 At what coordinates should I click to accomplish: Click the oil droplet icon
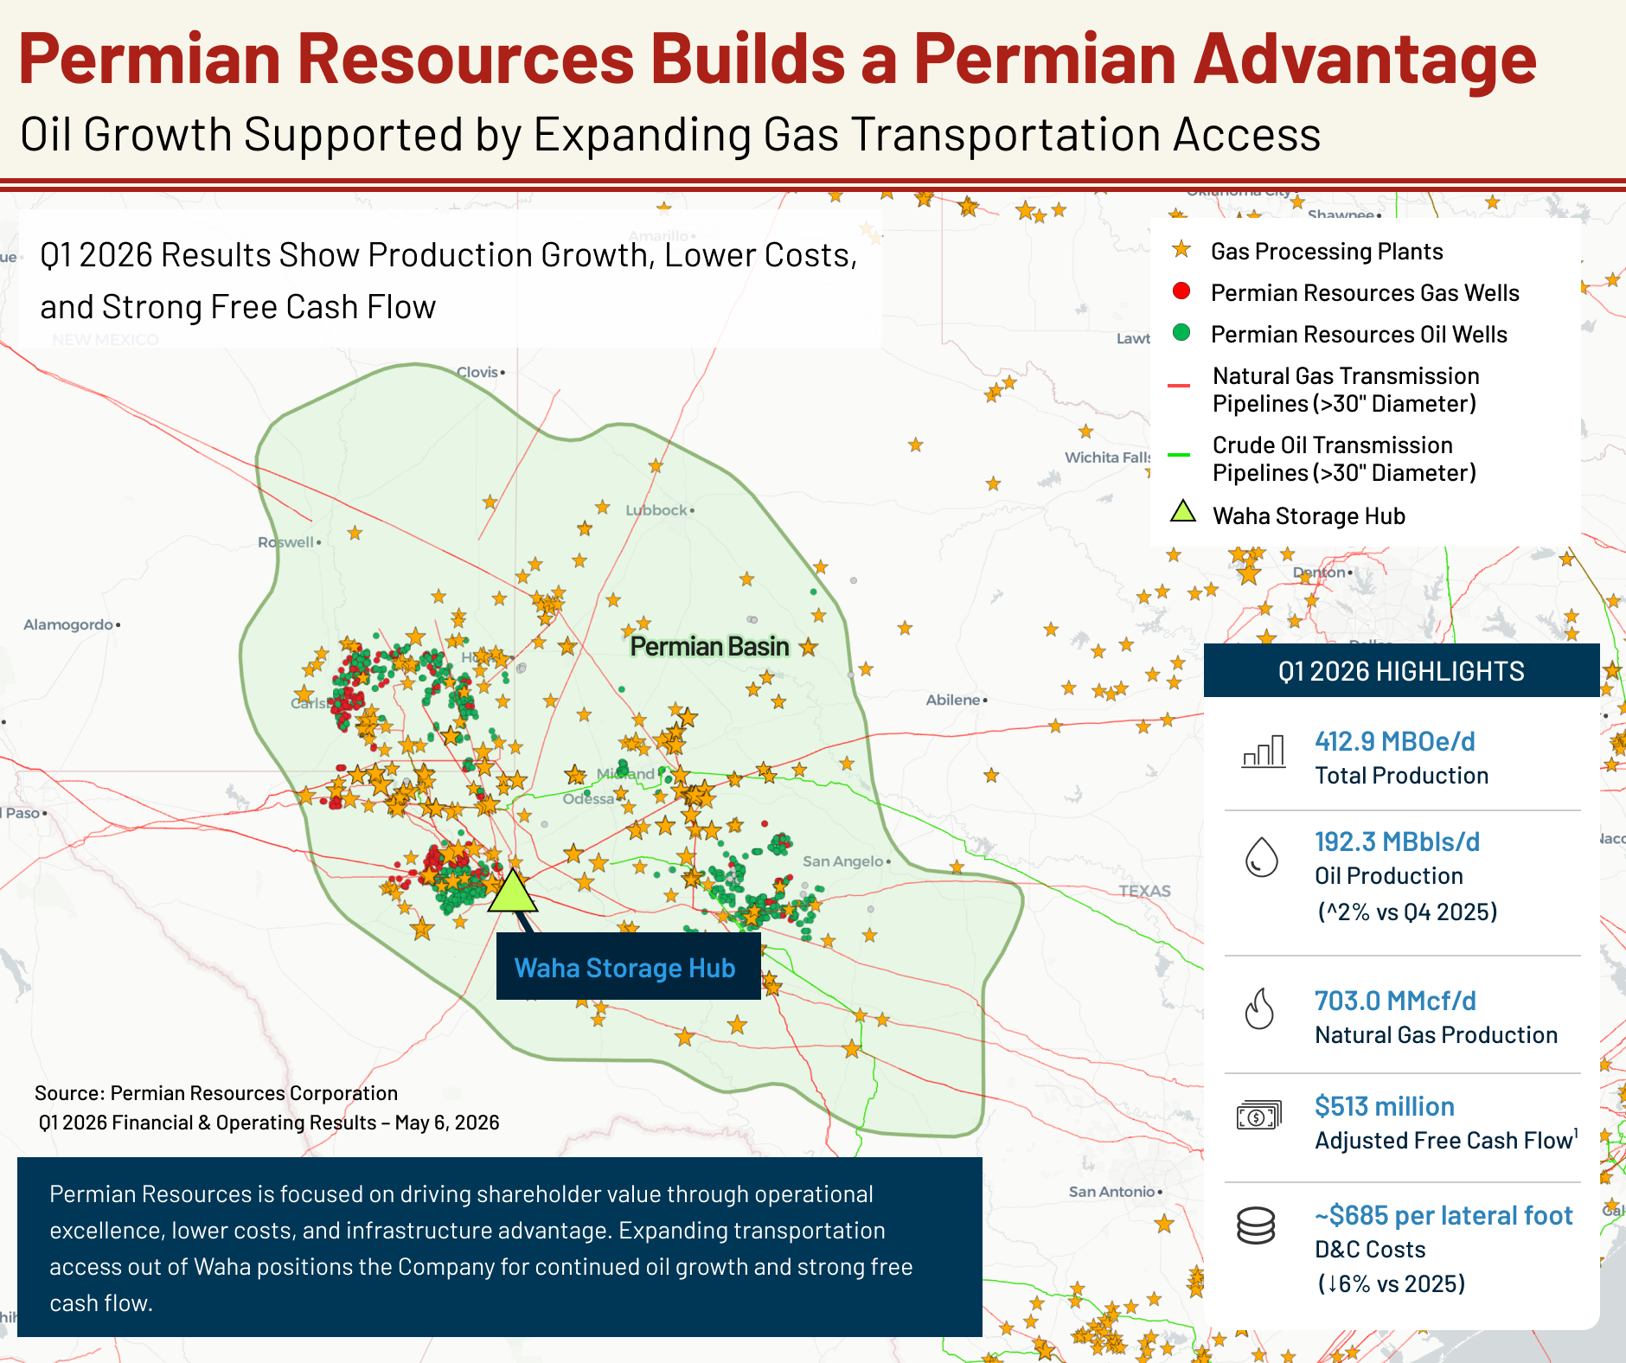click(1262, 857)
